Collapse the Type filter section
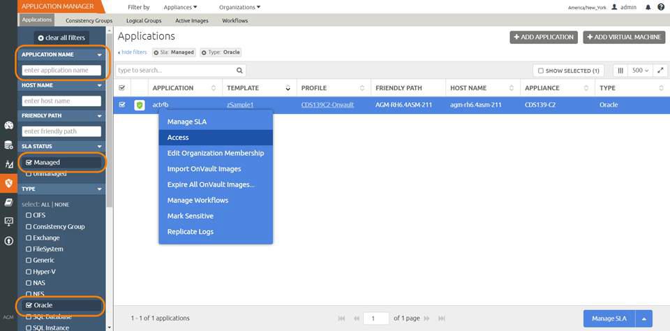 point(100,189)
